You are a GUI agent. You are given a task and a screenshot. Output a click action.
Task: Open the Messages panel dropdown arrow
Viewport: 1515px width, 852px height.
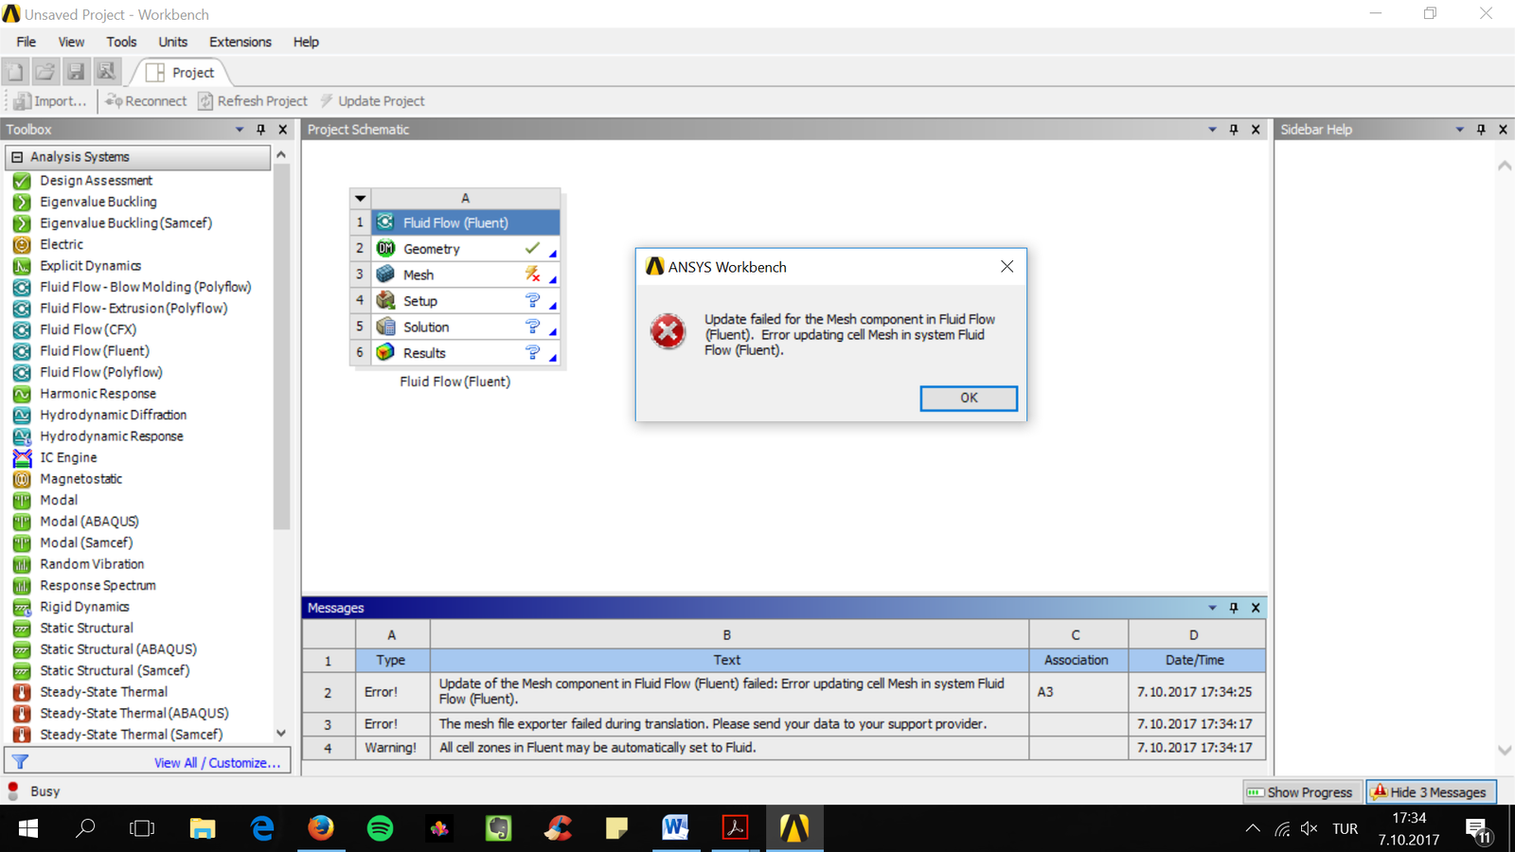tap(1212, 608)
